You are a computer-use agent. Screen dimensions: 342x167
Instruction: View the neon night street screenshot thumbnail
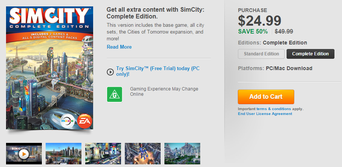[x=103, y=153]
